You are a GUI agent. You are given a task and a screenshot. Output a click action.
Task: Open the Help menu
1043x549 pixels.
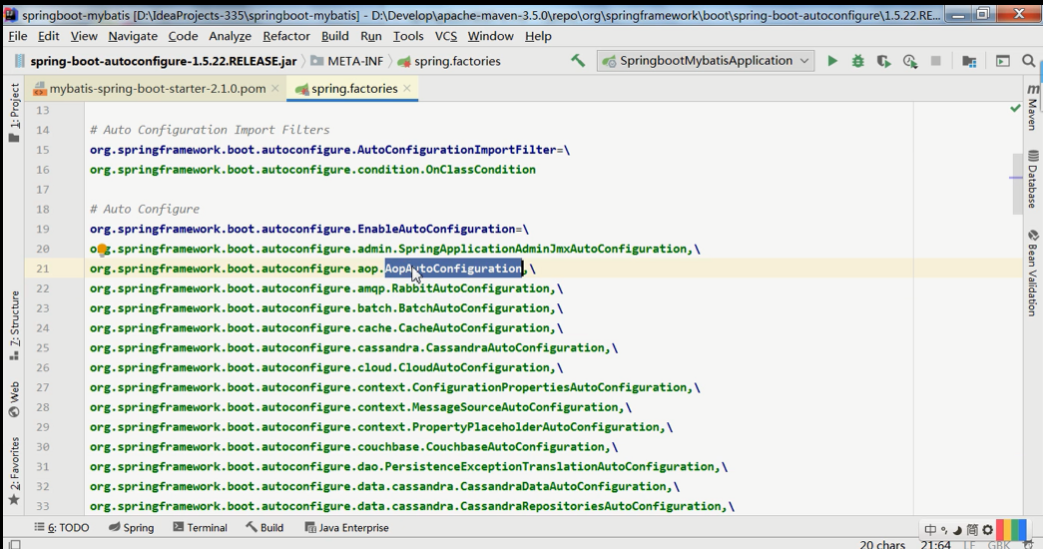pos(538,36)
